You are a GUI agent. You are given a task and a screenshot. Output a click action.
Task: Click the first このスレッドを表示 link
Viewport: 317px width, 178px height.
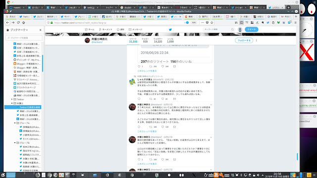point(147,71)
